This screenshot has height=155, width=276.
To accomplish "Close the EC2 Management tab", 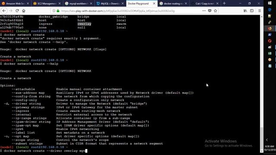I will (x=60, y=3).
